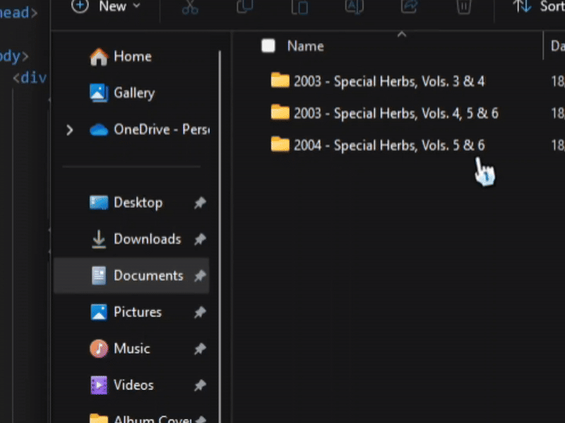The height and width of the screenshot is (423, 565).
Task: Select all items with the Name column checkbox
Action: click(x=268, y=45)
